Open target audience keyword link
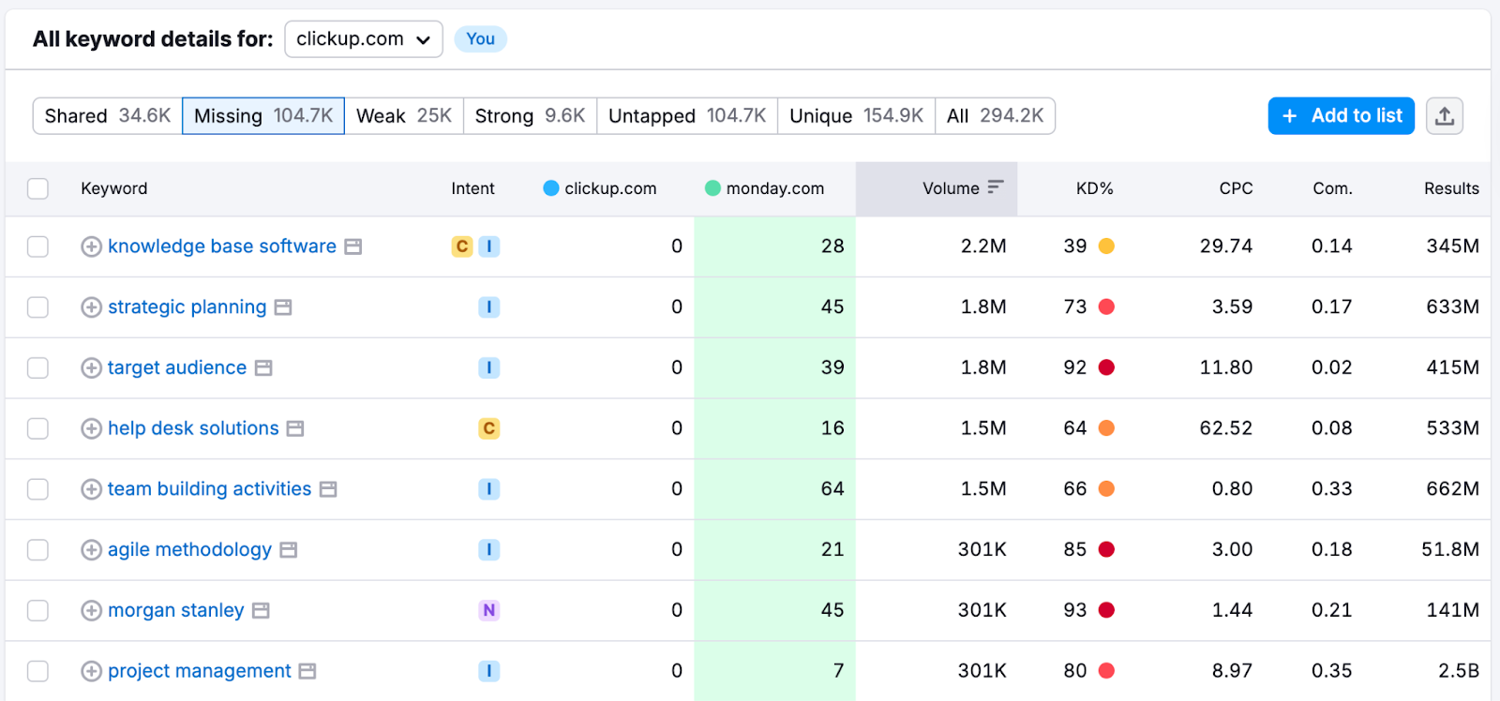The image size is (1500, 701). (x=177, y=368)
